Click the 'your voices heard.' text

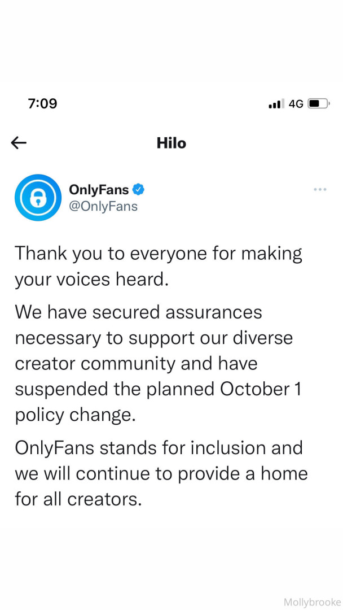point(91,280)
